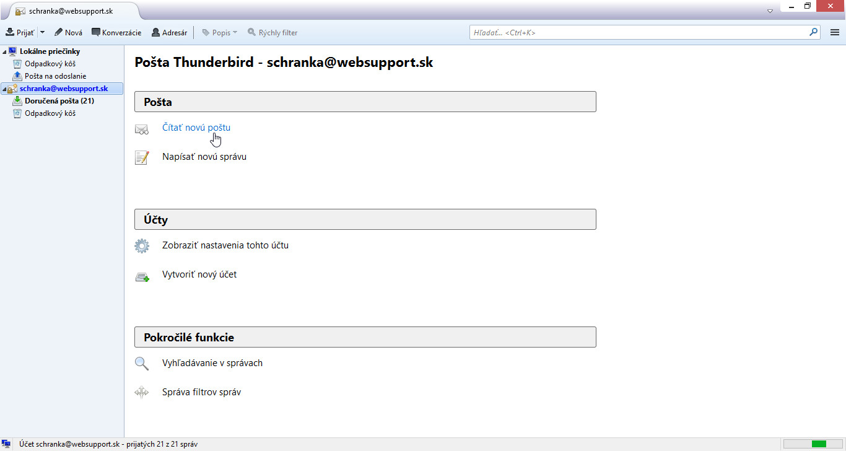Open the hamburger application menu
This screenshot has width=846, height=451.
pyautogui.click(x=834, y=32)
